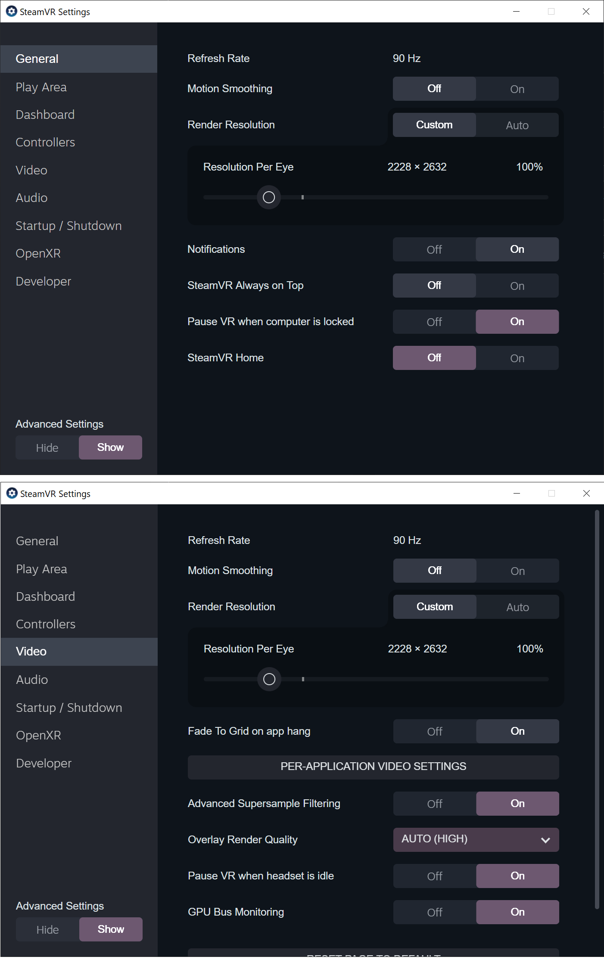This screenshot has width=604, height=969.
Task: Click the SteamVR logo icon in bottom window title bar
Action: (x=12, y=493)
